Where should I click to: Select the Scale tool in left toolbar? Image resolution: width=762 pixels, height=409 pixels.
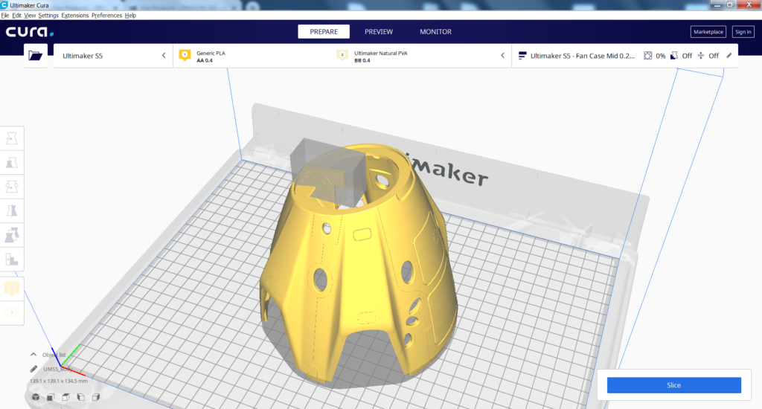coord(13,162)
